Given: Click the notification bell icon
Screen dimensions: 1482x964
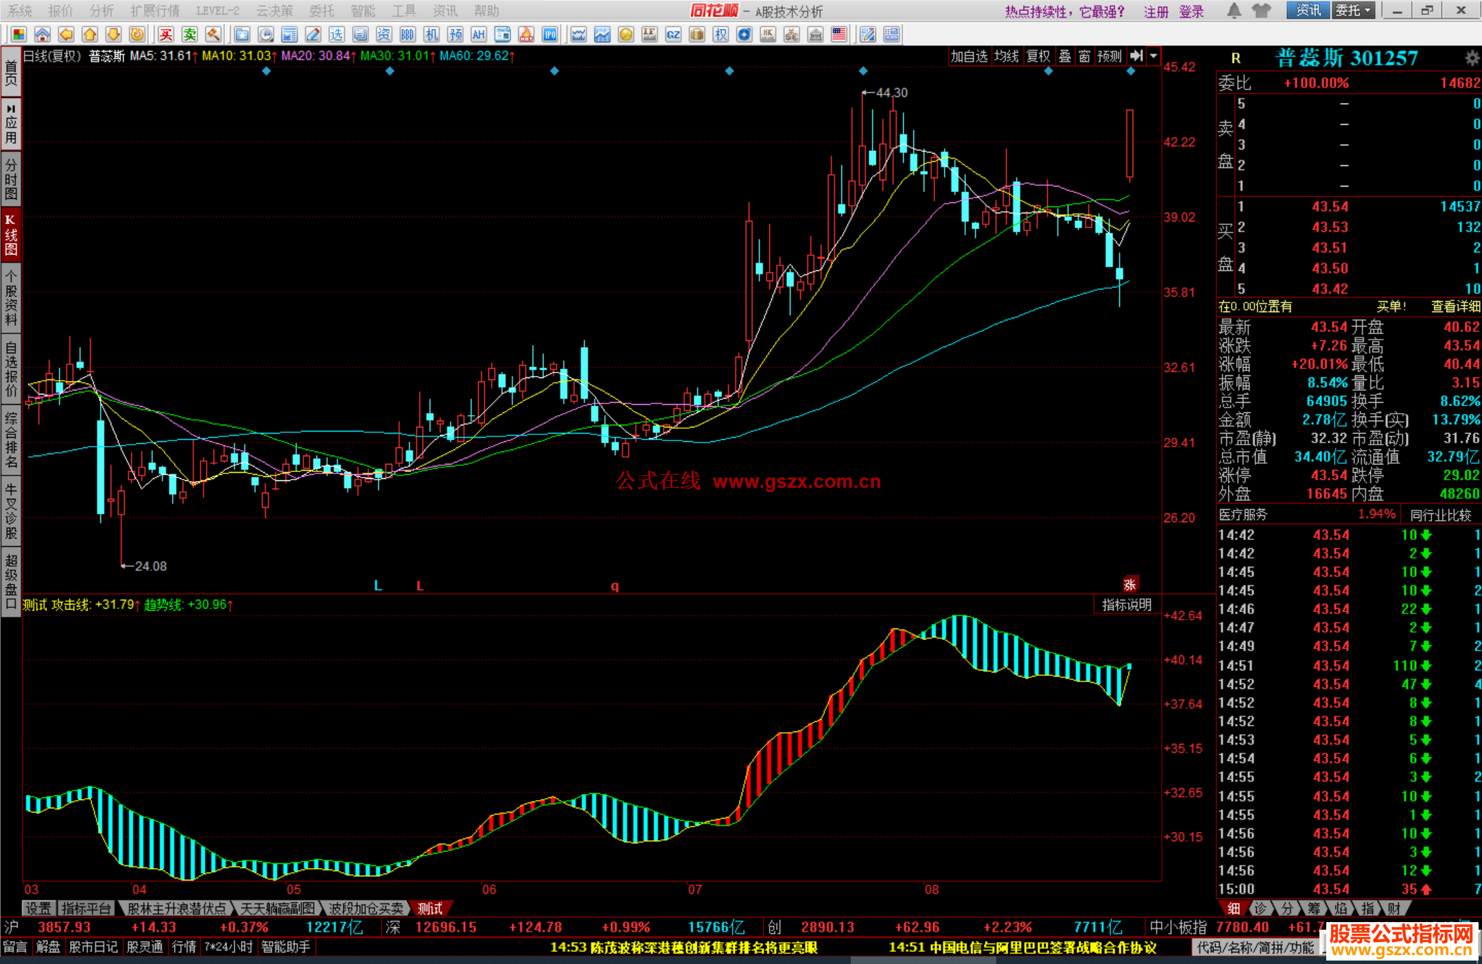Looking at the screenshot, I should pos(1234,10).
